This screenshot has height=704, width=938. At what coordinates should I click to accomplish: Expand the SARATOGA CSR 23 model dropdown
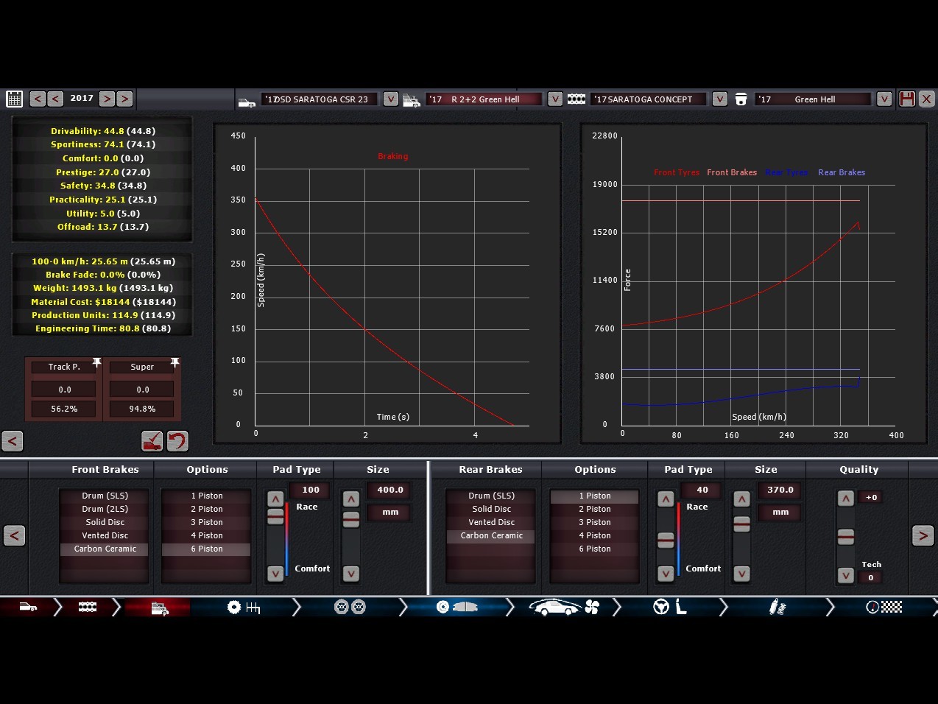391,99
